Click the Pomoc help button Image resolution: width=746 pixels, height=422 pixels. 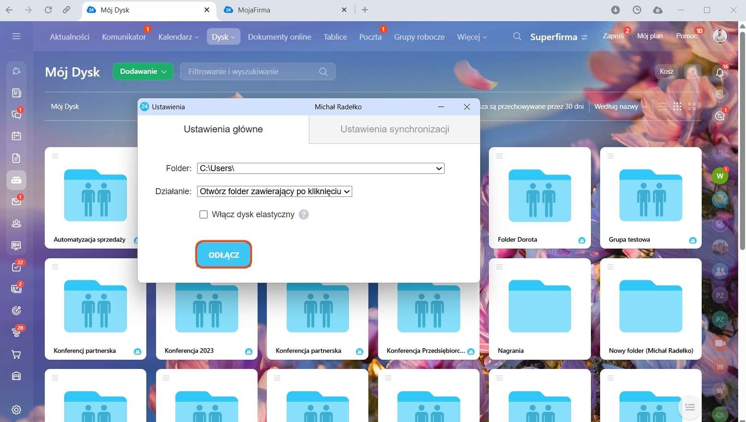[686, 36]
